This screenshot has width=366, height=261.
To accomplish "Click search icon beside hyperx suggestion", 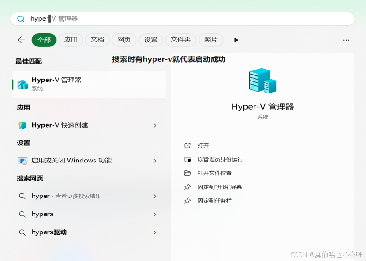I will [23, 214].
